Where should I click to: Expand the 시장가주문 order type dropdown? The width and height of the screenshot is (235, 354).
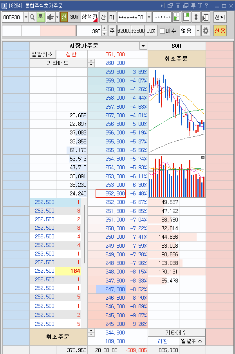point(143,46)
